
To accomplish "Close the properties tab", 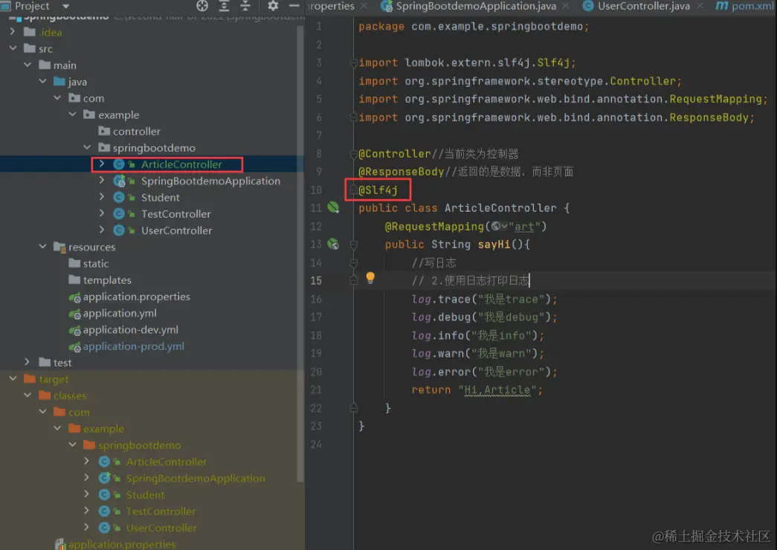I will tap(364, 6).
